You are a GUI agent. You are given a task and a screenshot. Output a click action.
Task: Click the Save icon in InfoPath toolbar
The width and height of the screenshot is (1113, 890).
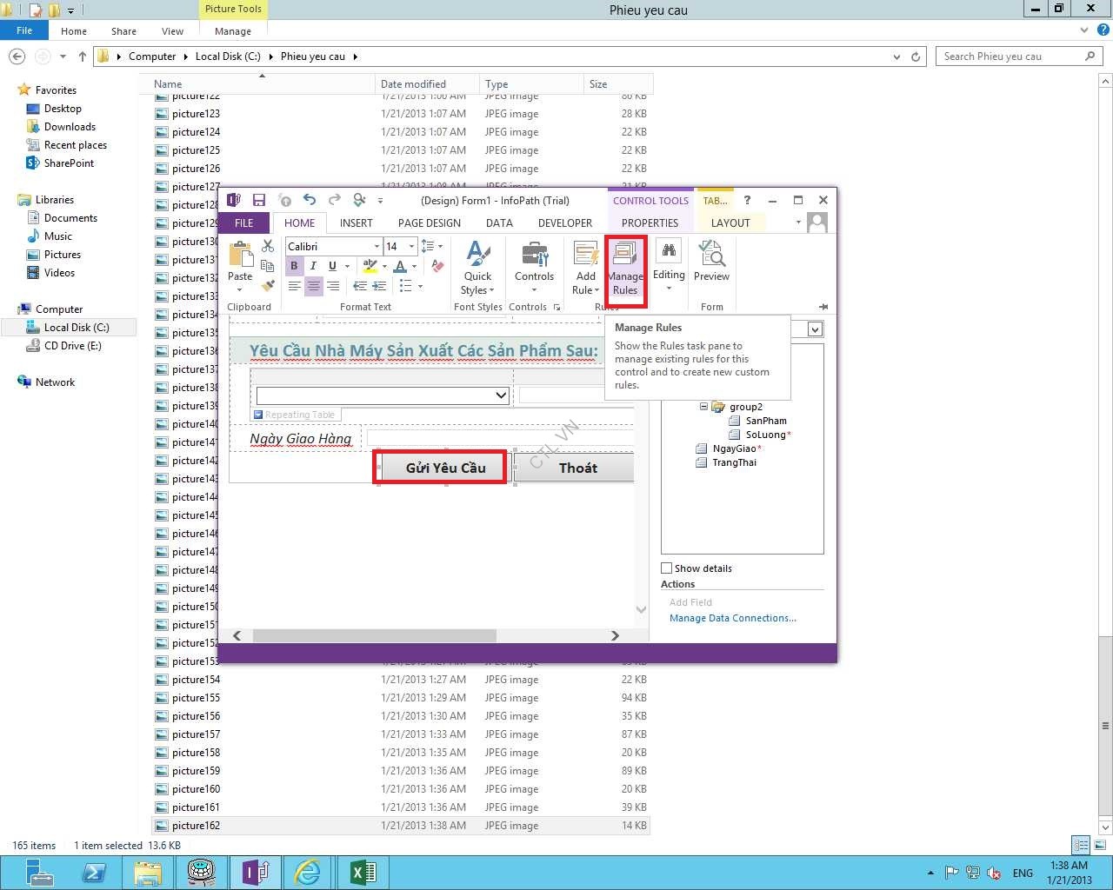(x=258, y=200)
